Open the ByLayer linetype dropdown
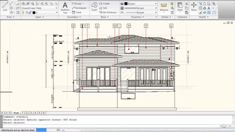 point(141,12)
